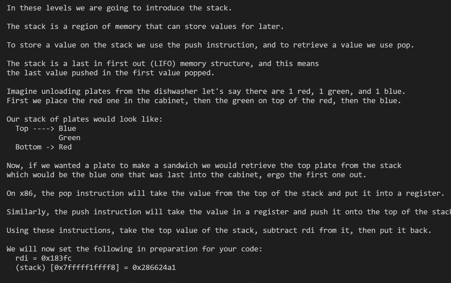Click "Red" beside the Bottom arrow
Viewport: 451px width, 283px height.
pyautogui.click(x=65, y=147)
